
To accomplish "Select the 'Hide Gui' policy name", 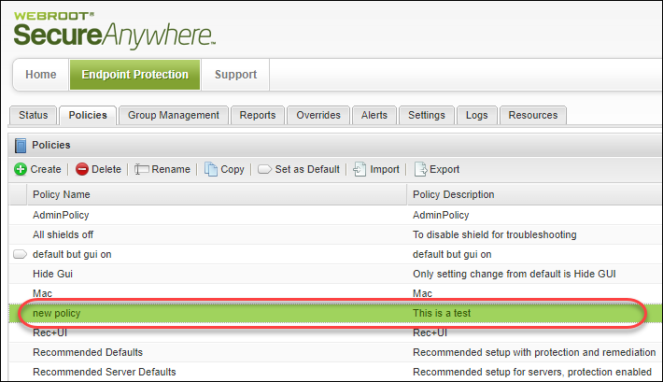I will (x=53, y=274).
